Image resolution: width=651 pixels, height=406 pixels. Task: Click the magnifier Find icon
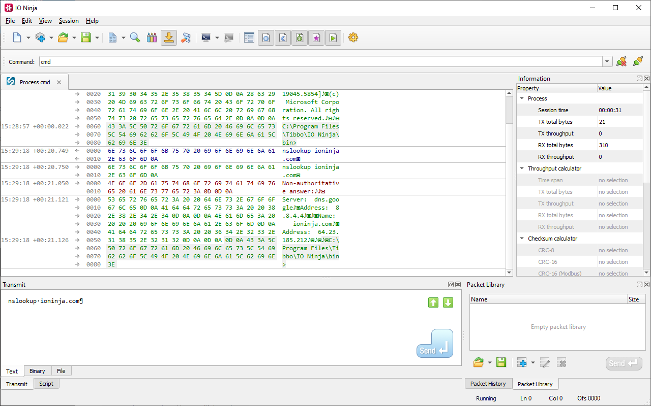click(x=135, y=38)
